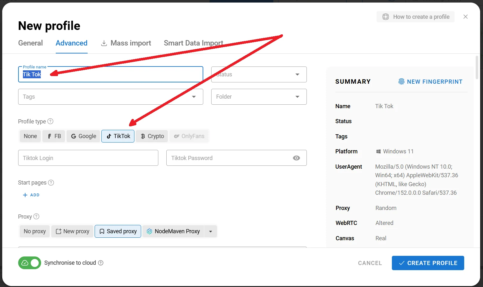Image resolution: width=483 pixels, height=287 pixels.
Task: Click the Start pages help icon
Action: tap(51, 183)
